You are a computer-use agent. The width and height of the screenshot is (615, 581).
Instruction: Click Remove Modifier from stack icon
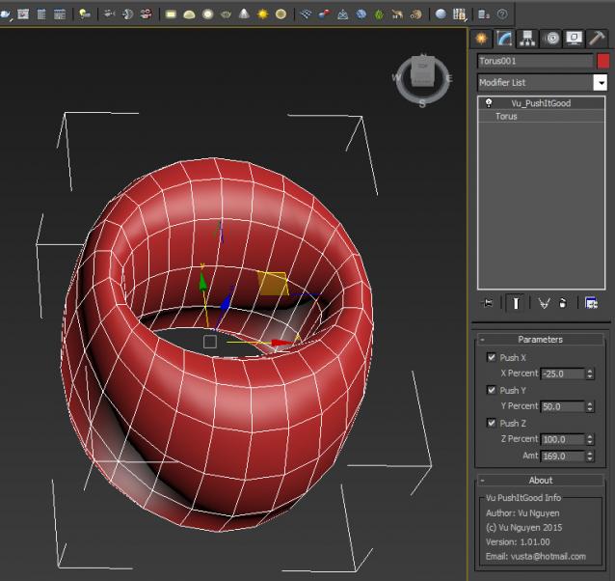(563, 303)
